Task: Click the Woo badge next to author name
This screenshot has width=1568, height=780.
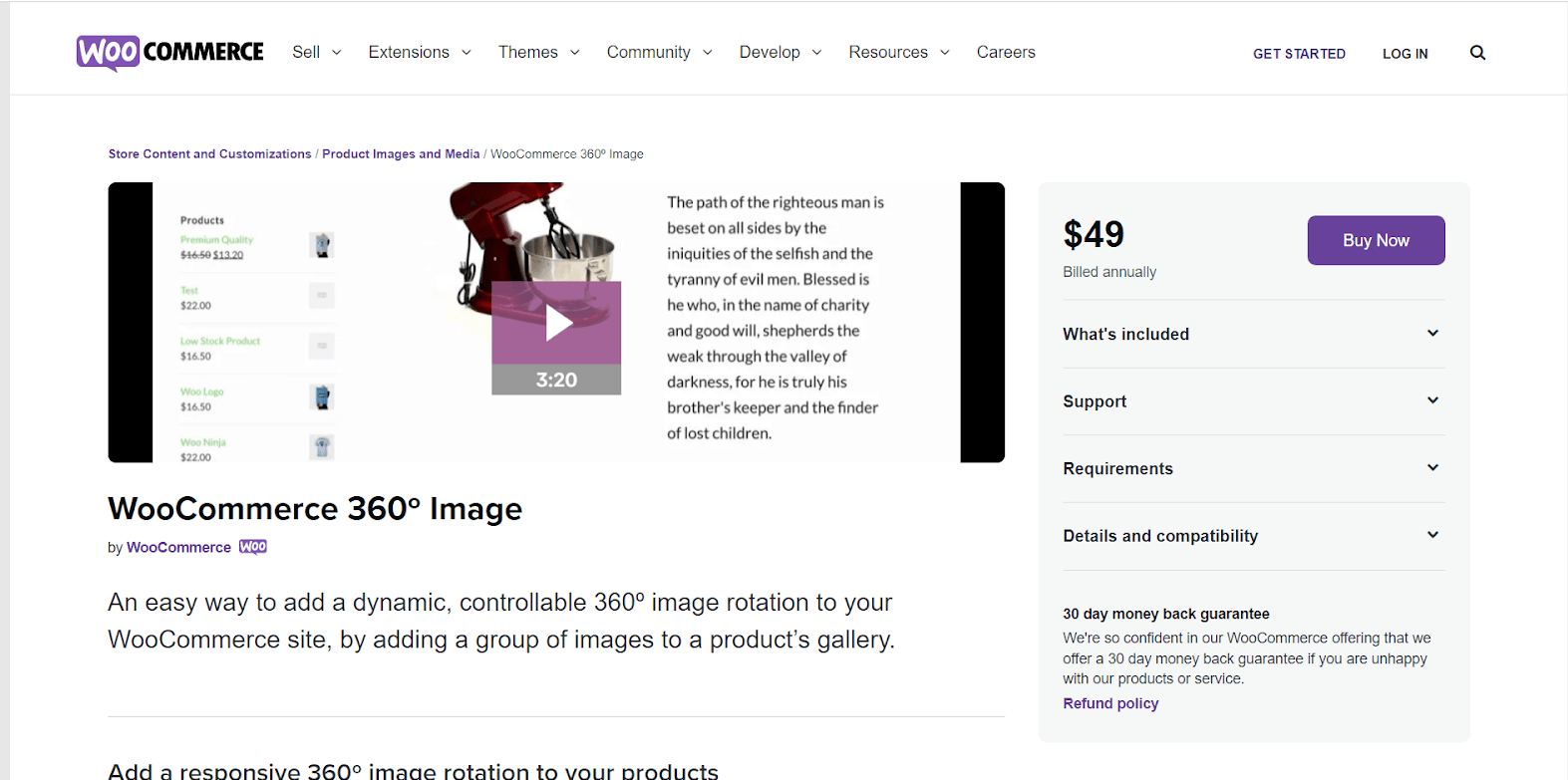Action: [x=253, y=547]
